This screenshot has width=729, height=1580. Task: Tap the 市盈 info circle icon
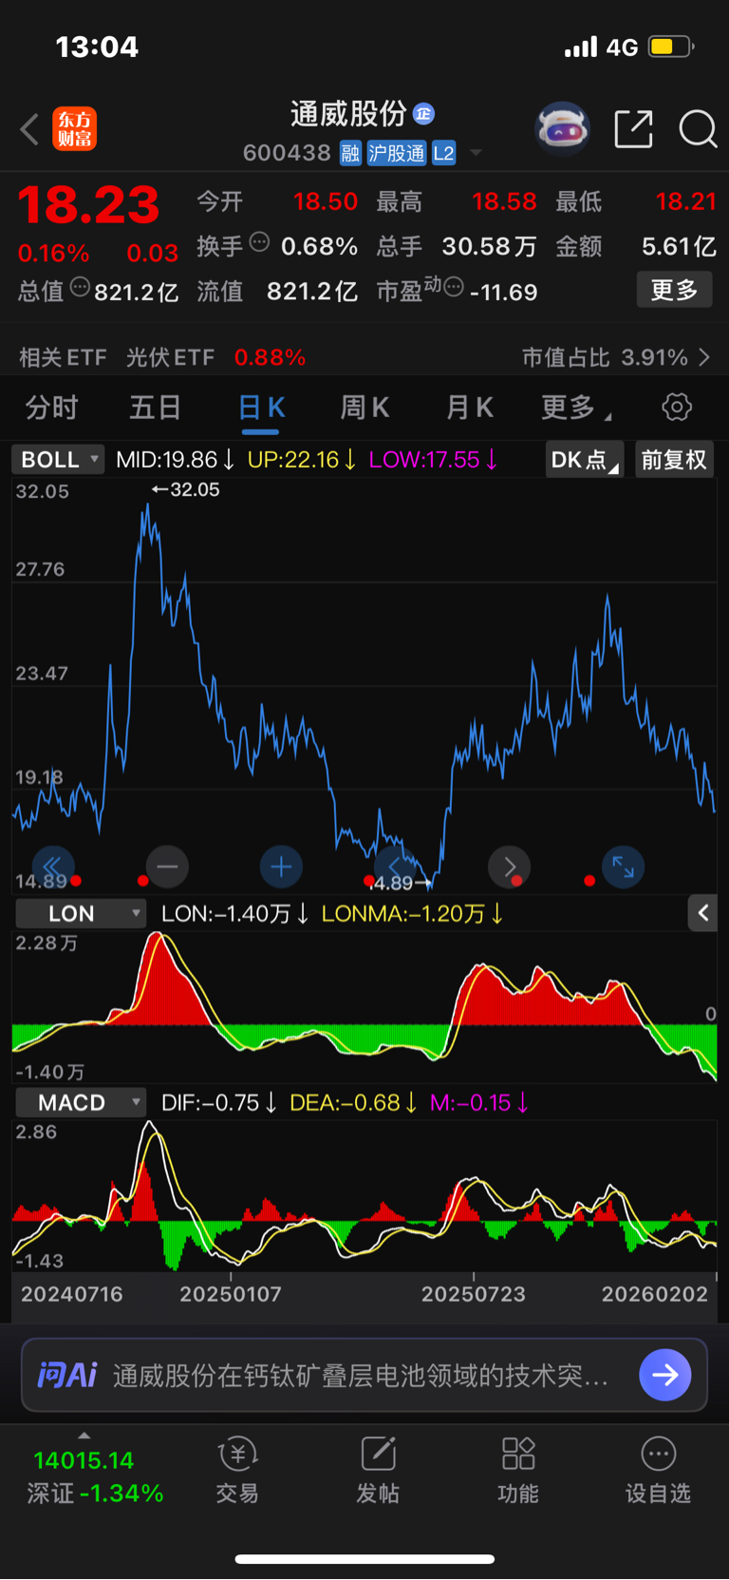point(454,287)
